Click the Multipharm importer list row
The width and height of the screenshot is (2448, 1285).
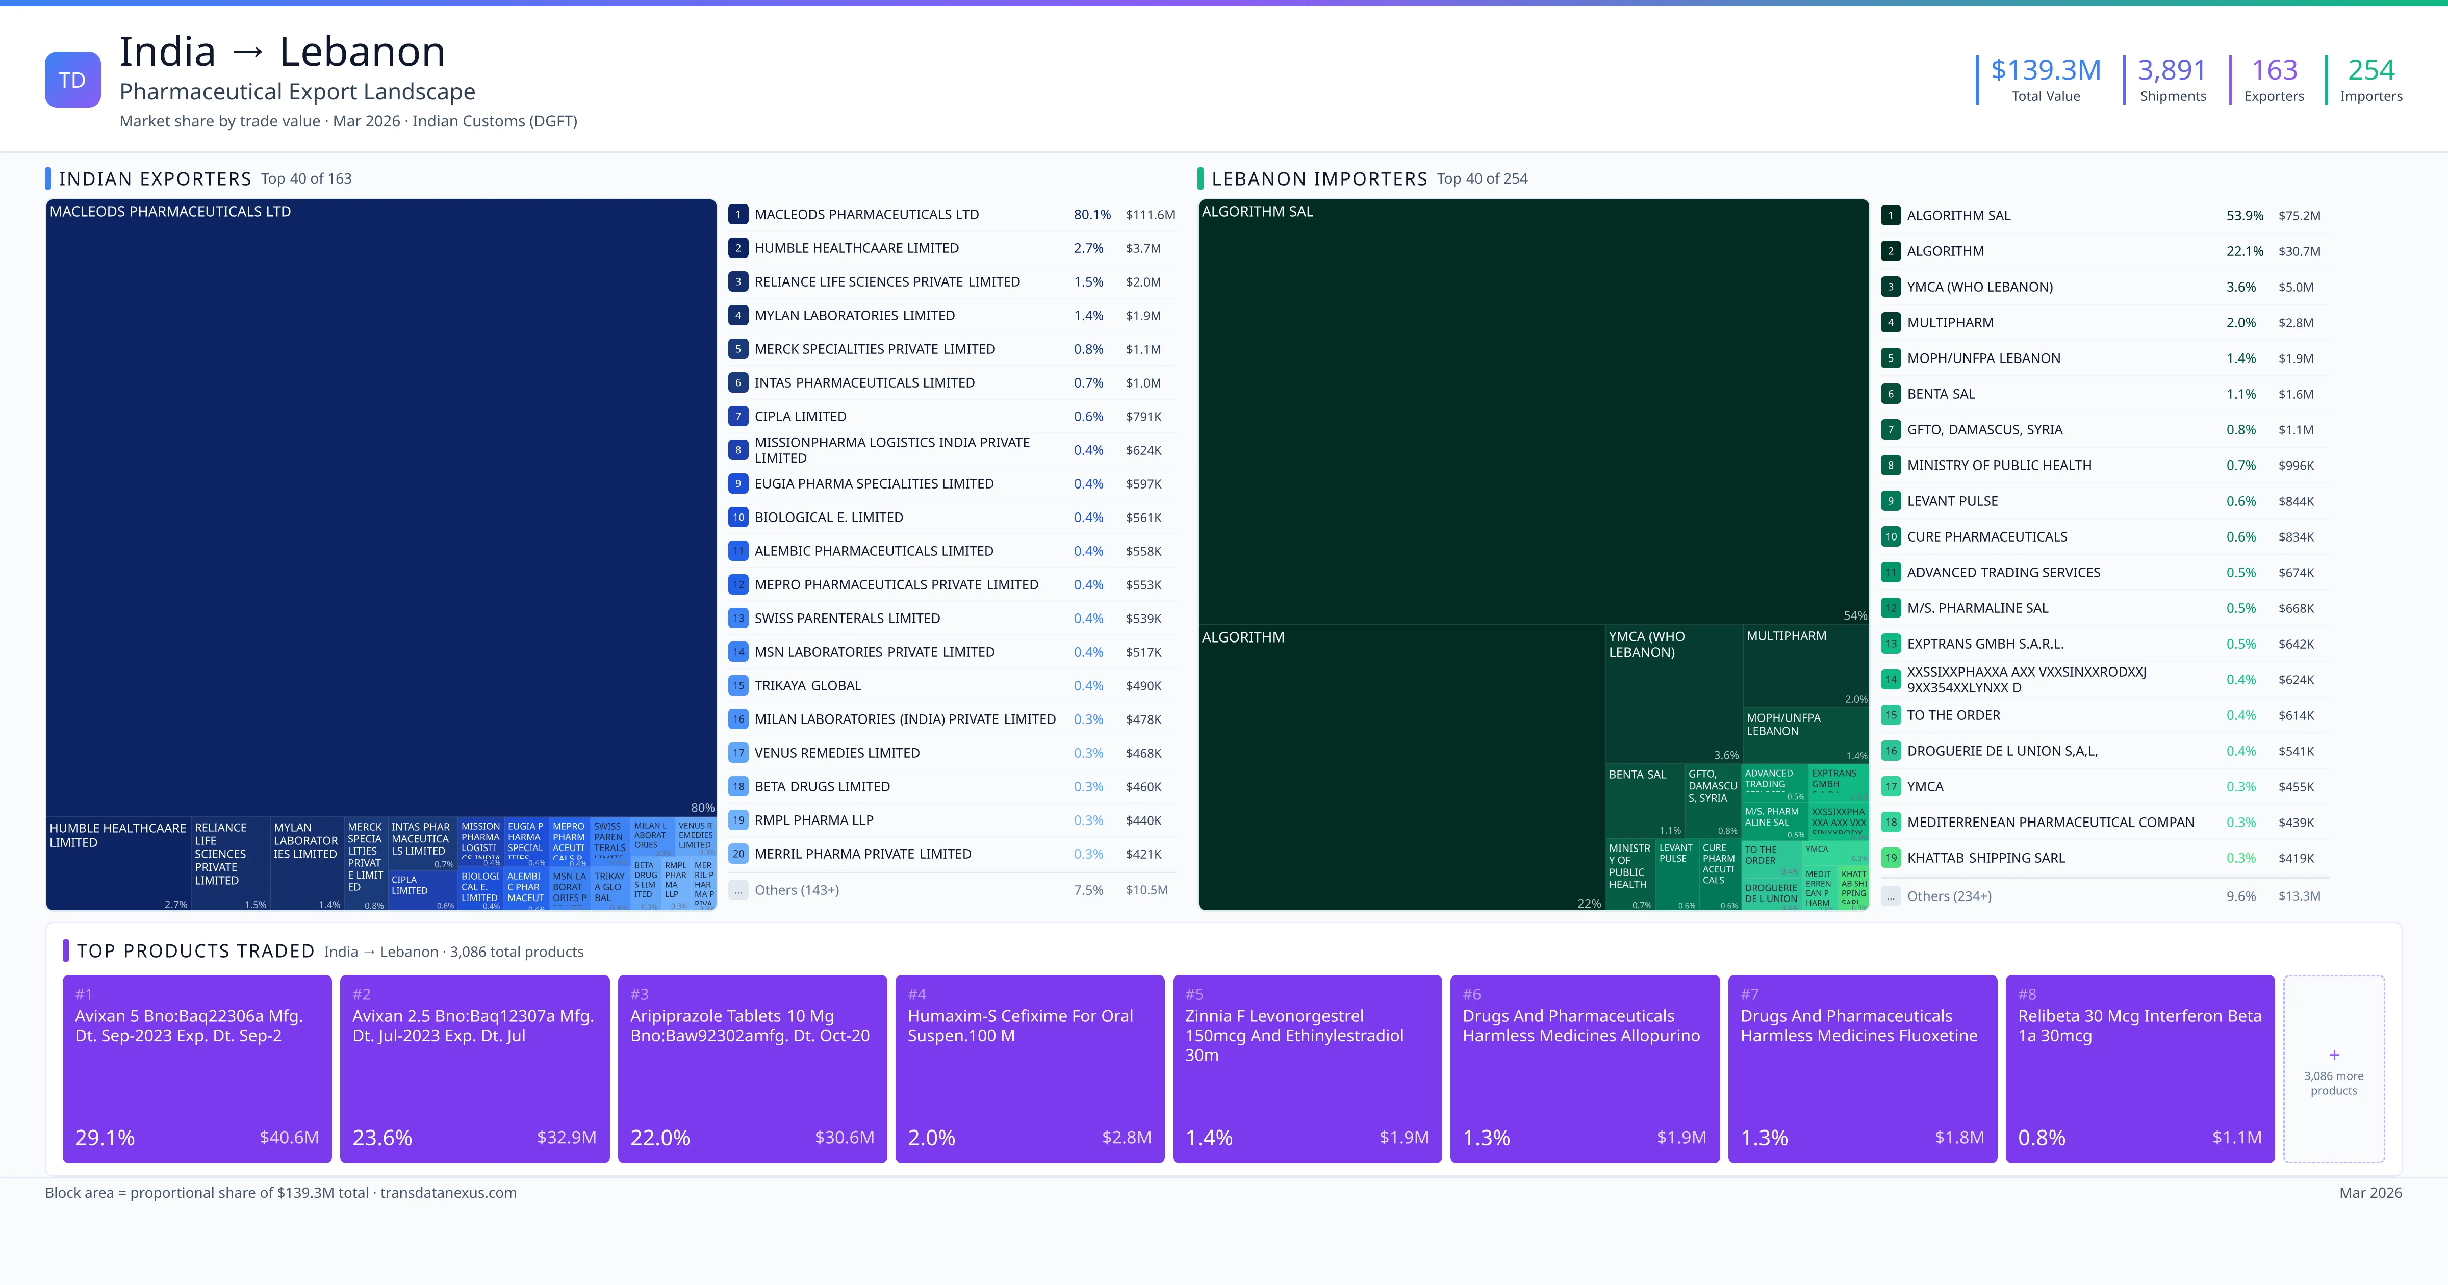click(x=1950, y=323)
